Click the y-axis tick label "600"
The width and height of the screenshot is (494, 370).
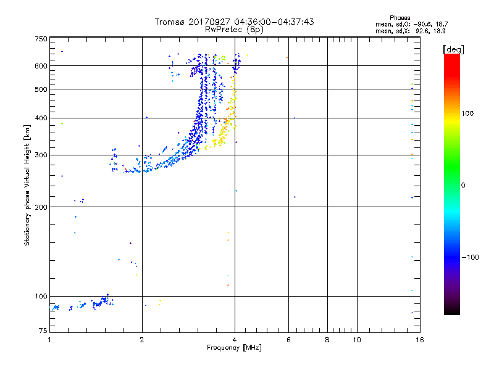point(41,66)
